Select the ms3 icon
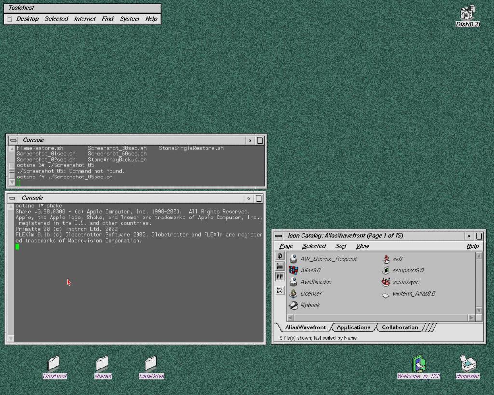 pos(385,259)
